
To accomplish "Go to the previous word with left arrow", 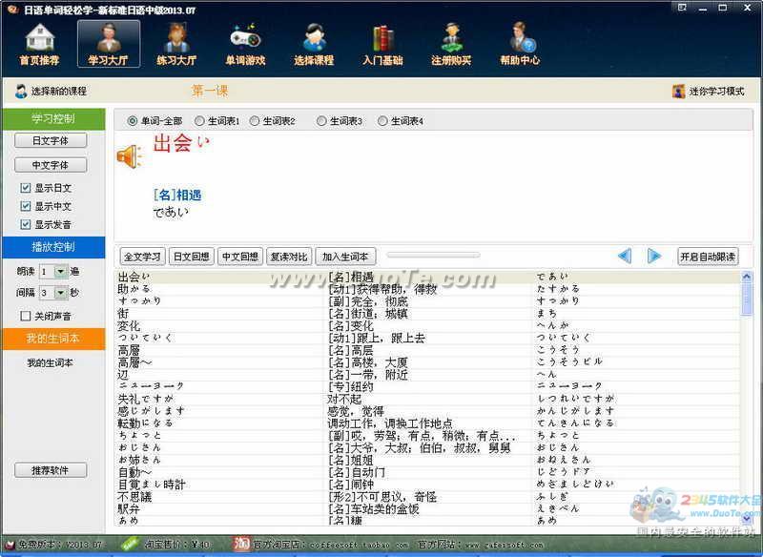I will [x=625, y=256].
